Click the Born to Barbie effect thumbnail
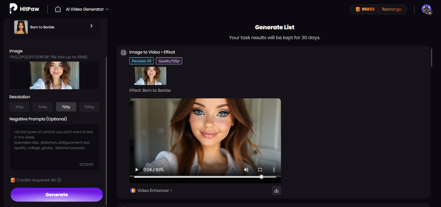This screenshot has height=207, width=441. 21,27
